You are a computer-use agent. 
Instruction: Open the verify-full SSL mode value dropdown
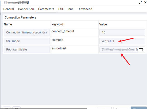[x=122, y=41]
